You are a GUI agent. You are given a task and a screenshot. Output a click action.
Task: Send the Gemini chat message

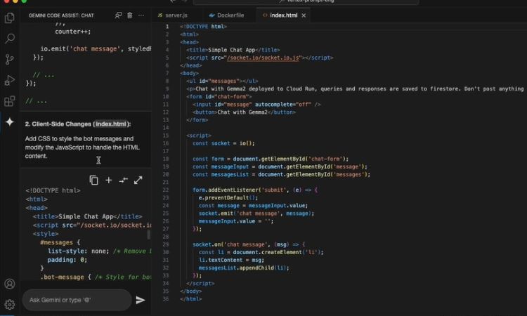point(141,300)
